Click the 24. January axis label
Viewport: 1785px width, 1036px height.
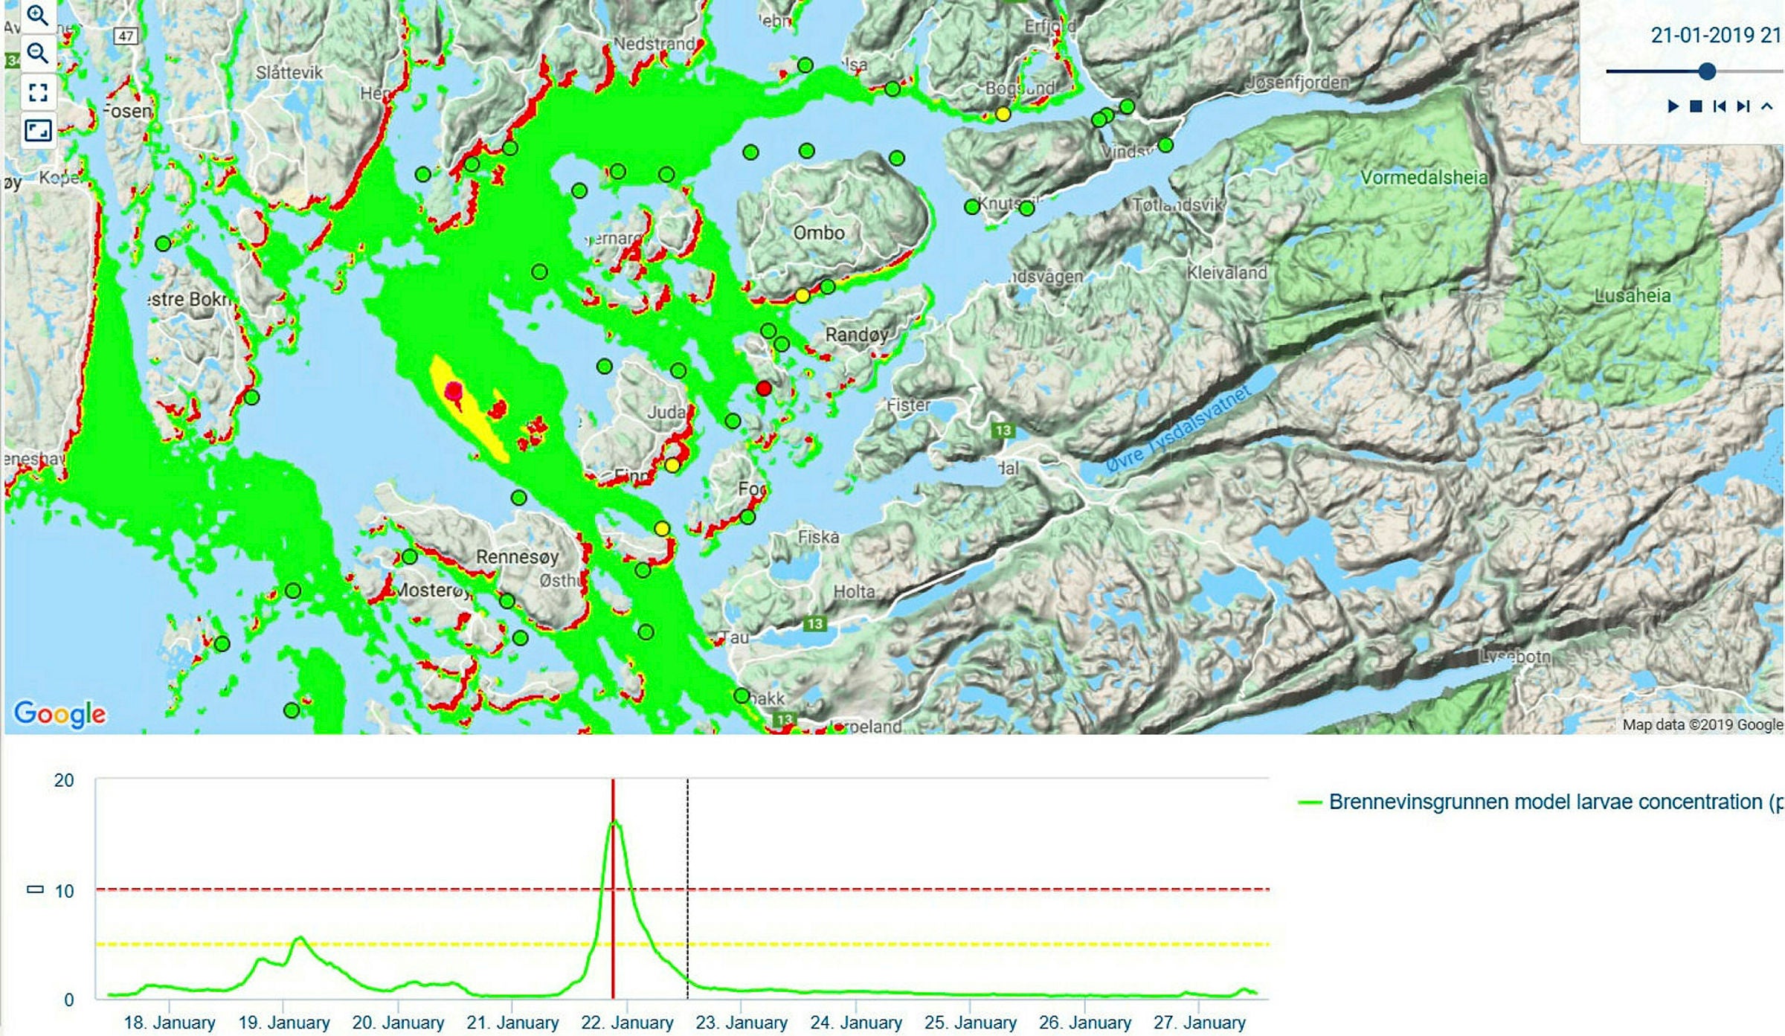click(856, 1023)
